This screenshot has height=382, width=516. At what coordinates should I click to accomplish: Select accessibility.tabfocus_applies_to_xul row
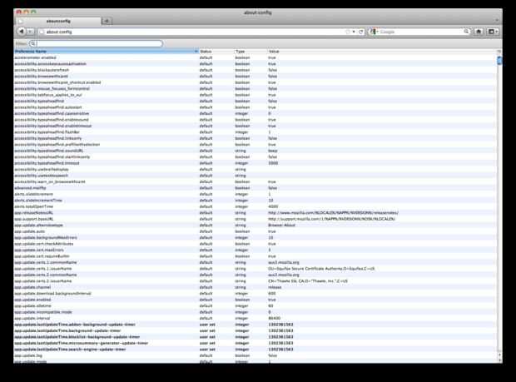click(255, 95)
